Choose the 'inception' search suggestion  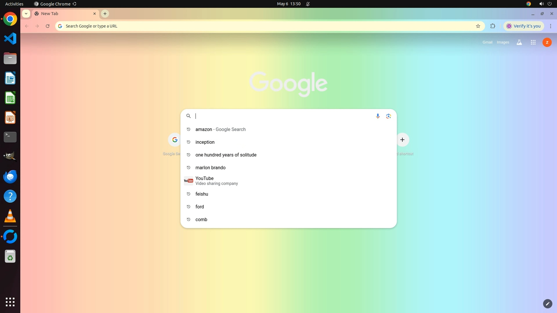[205, 142]
